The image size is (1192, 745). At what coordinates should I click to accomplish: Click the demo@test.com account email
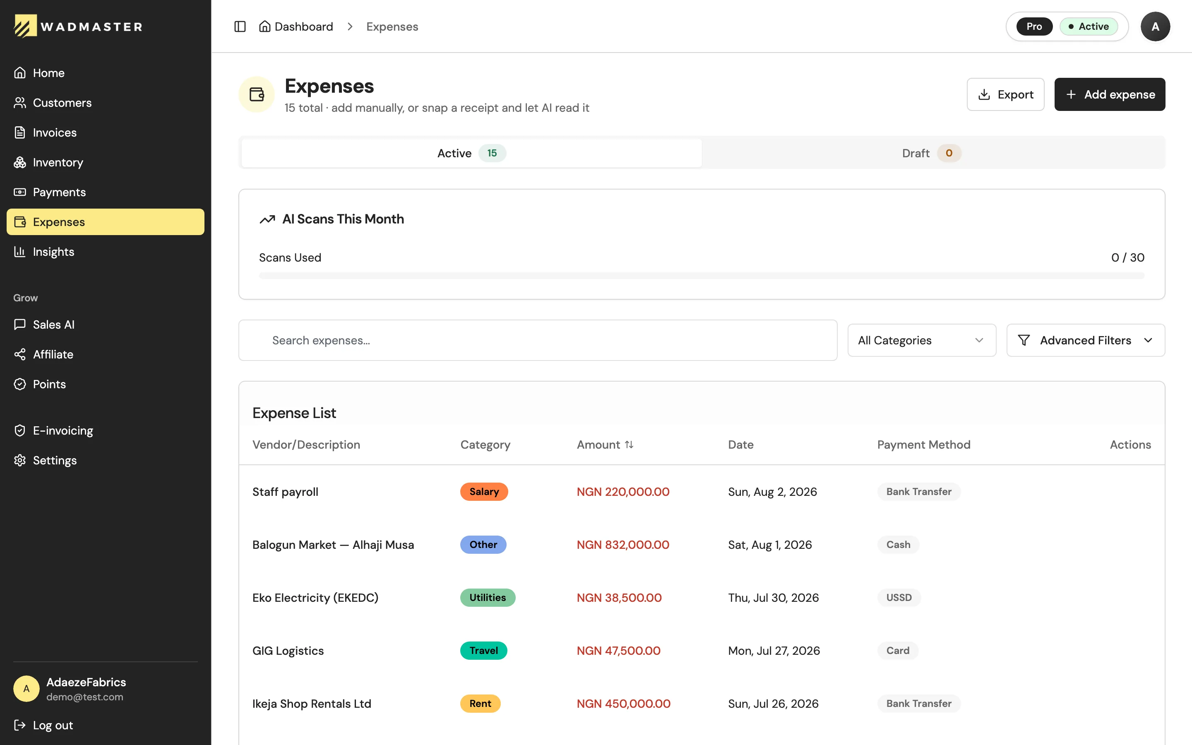[85, 697]
